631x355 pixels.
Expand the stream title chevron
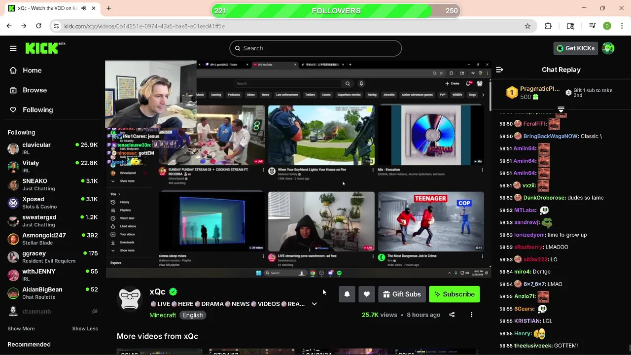(x=314, y=304)
